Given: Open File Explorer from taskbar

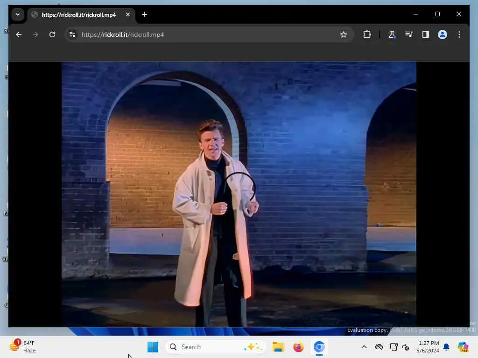Looking at the screenshot, I should click(x=278, y=347).
